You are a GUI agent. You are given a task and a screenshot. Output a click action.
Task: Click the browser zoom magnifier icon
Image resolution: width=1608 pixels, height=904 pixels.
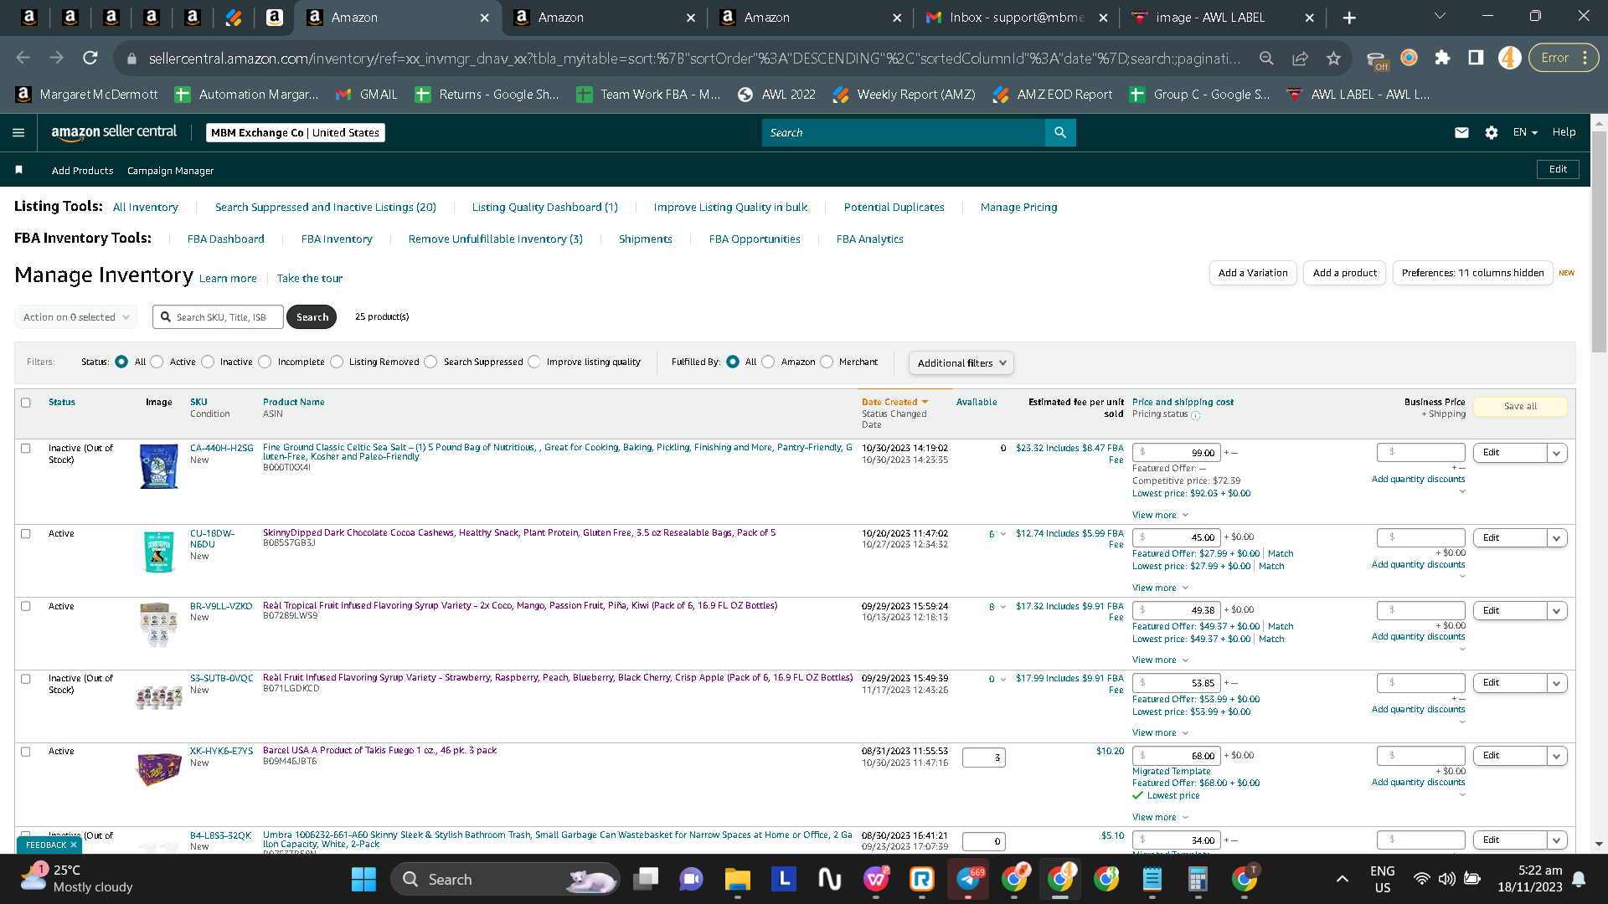(x=1266, y=58)
